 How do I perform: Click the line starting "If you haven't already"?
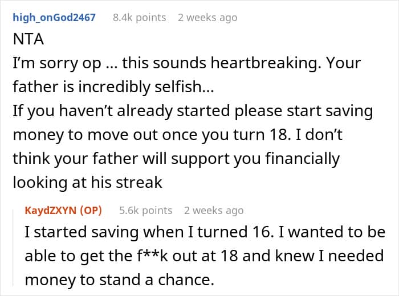point(193,111)
